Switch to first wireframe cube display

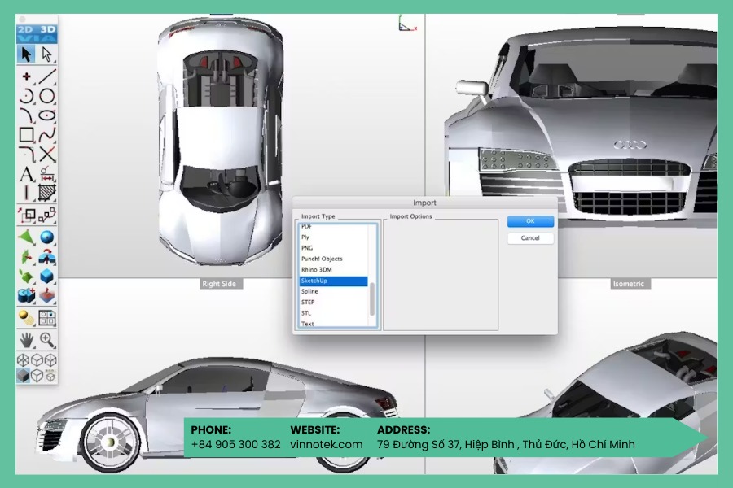pos(23,360)
